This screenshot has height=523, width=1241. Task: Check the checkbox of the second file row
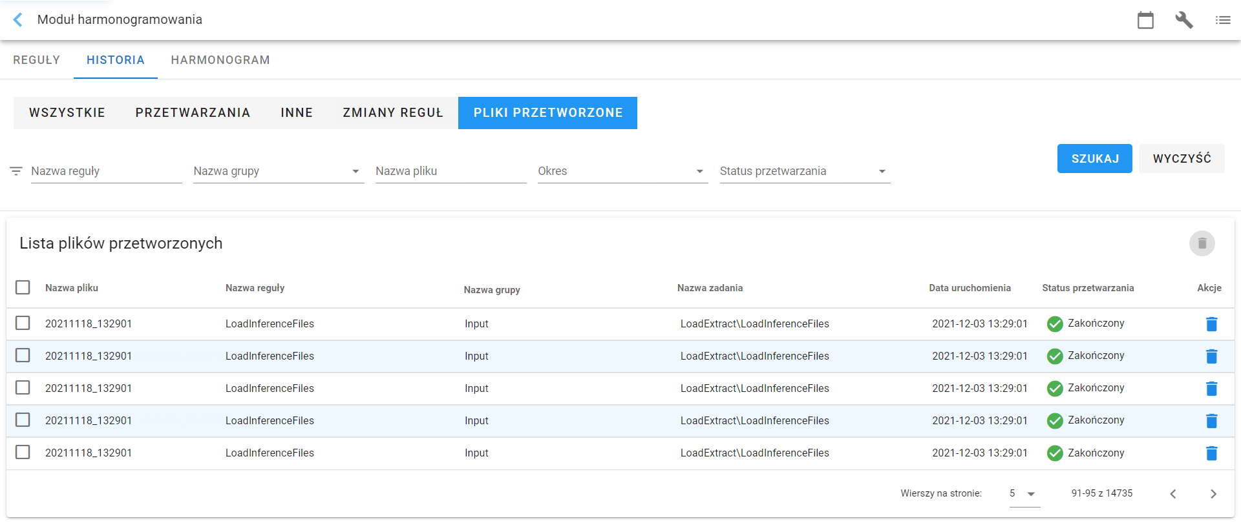click(23, 355)
